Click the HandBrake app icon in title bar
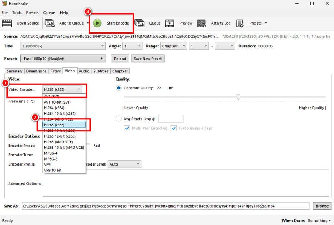This screenshot has height=225, width=334. pos(5,4)
